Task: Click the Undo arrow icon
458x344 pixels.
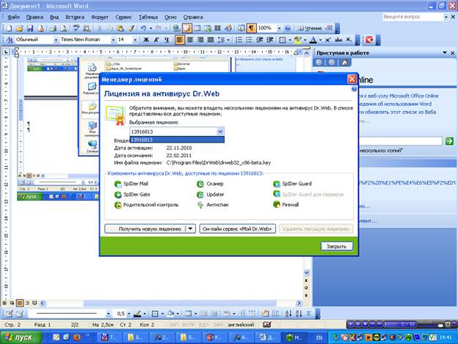Action: tap(143, 29)
